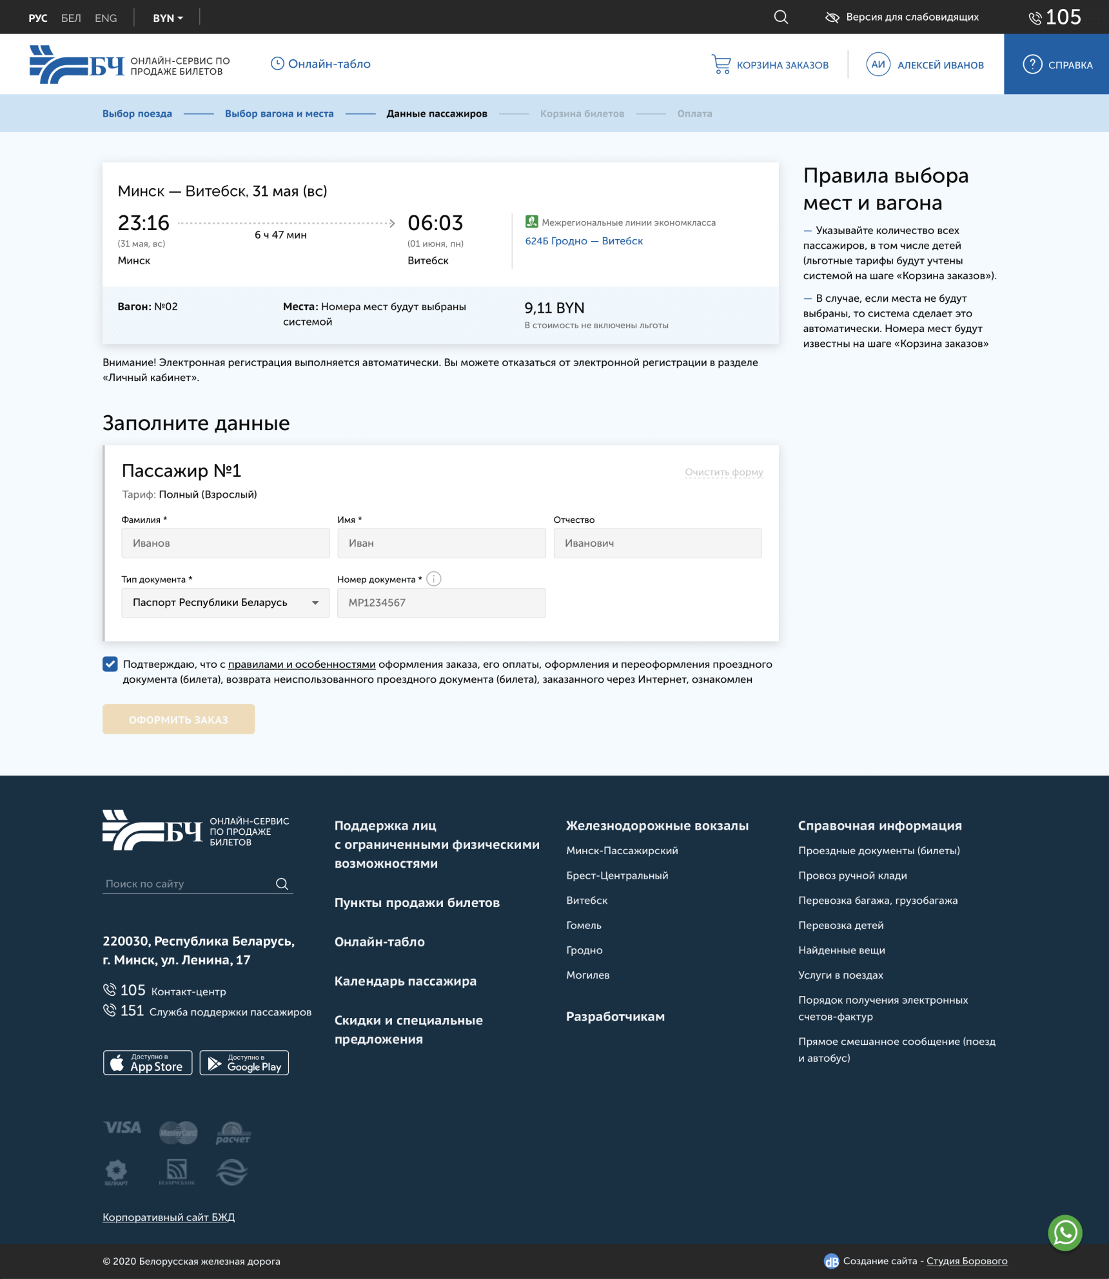Click the search magnifier icon in top bar
Screen dimensions: 1109x1279
pyautogui.click(x=781, y=17)
